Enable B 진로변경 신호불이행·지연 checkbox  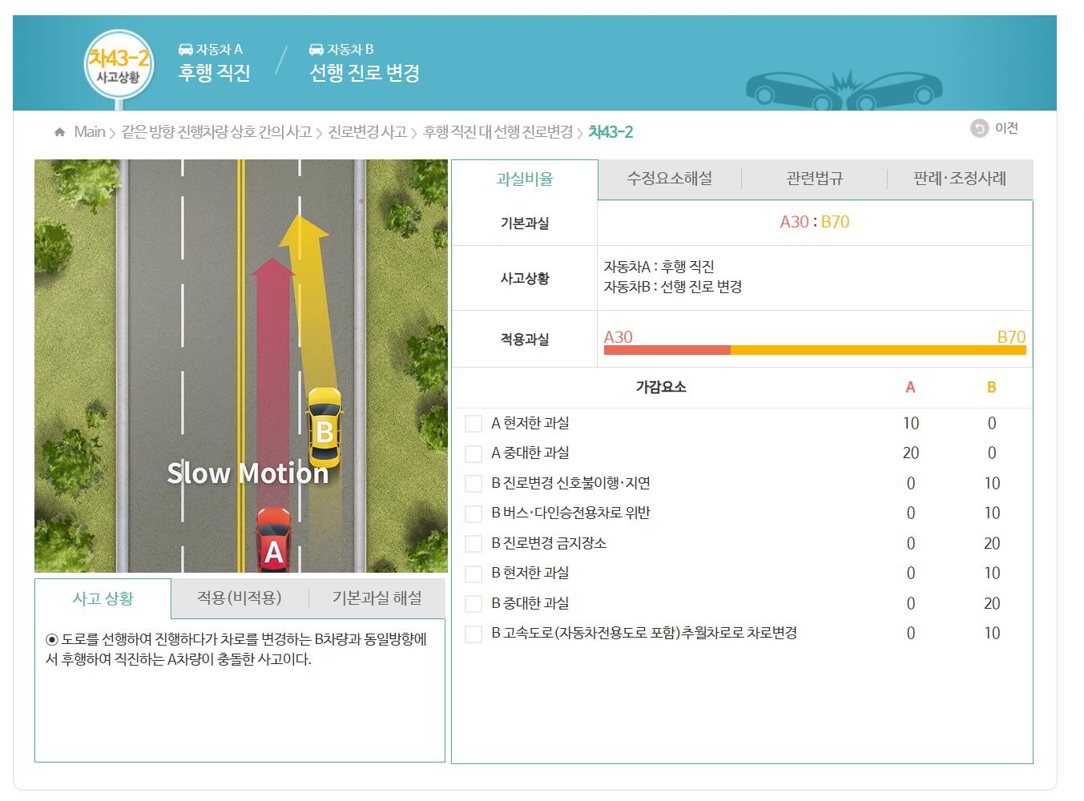point(473,484)
